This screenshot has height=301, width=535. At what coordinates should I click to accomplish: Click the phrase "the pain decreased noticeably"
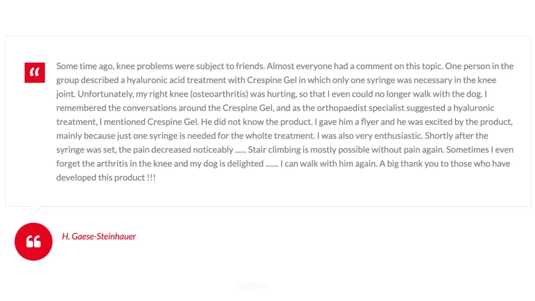176,149
